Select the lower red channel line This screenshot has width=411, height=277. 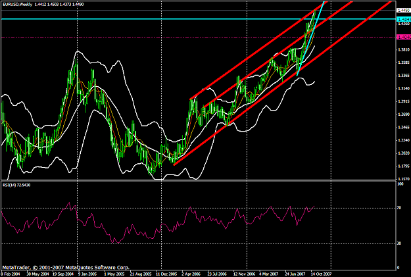283,83
